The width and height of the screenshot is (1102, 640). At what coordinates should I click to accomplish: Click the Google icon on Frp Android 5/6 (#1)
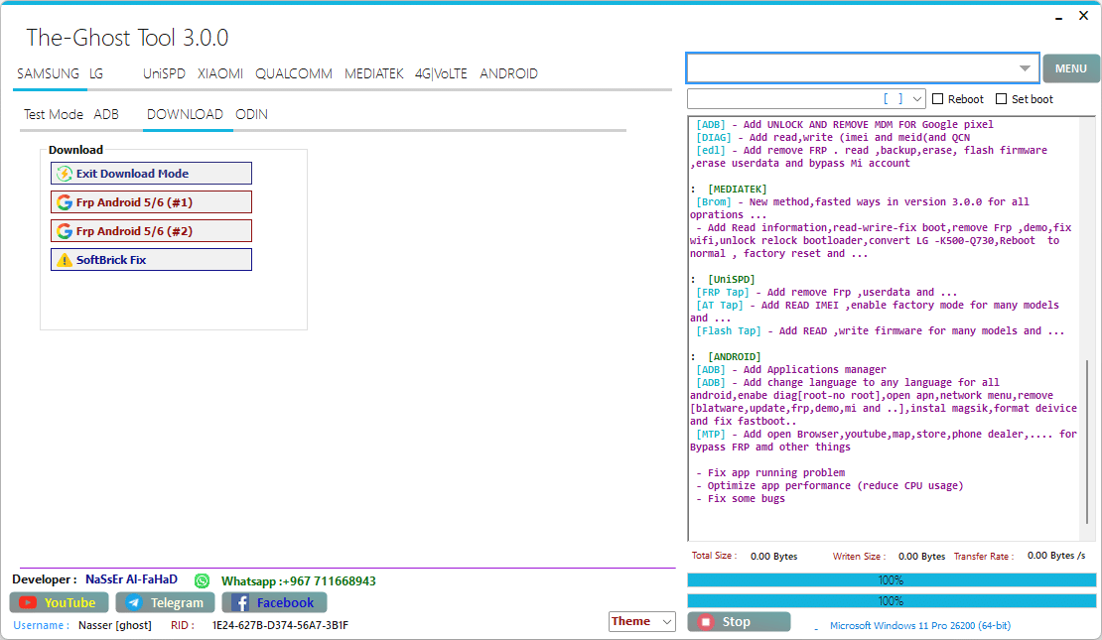tap(64, 202)
